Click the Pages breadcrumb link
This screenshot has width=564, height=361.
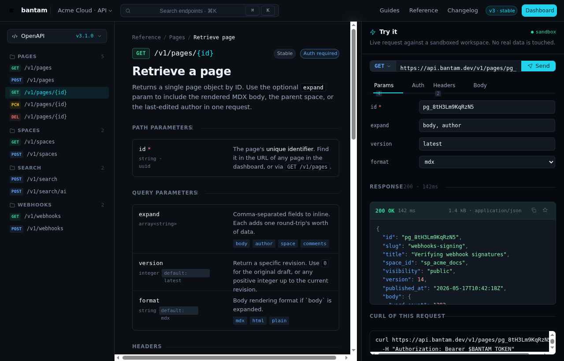click(x=177, y=37)
